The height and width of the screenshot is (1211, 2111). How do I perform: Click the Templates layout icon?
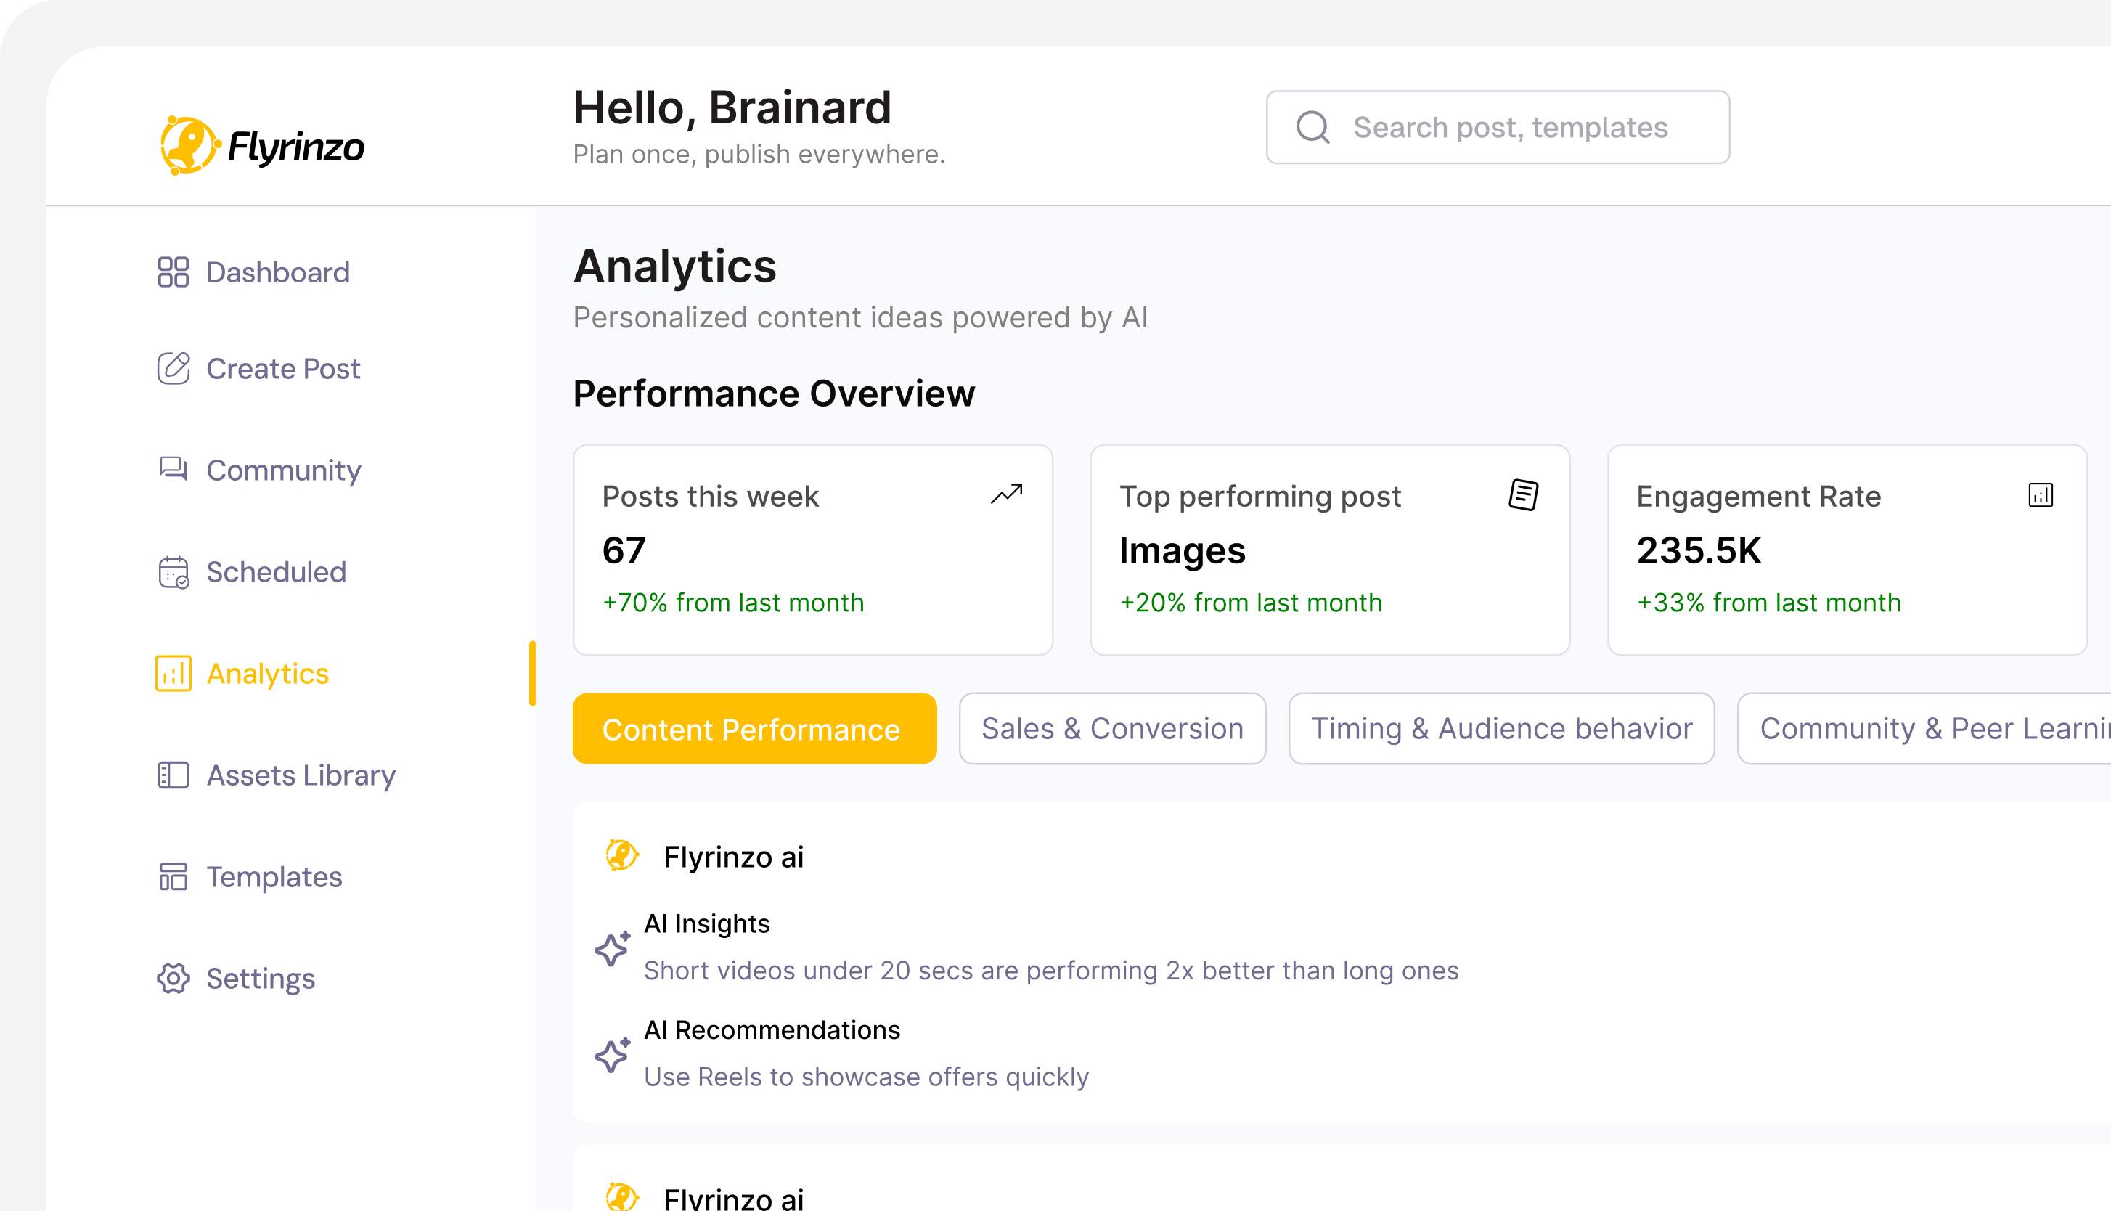point(173,876)
